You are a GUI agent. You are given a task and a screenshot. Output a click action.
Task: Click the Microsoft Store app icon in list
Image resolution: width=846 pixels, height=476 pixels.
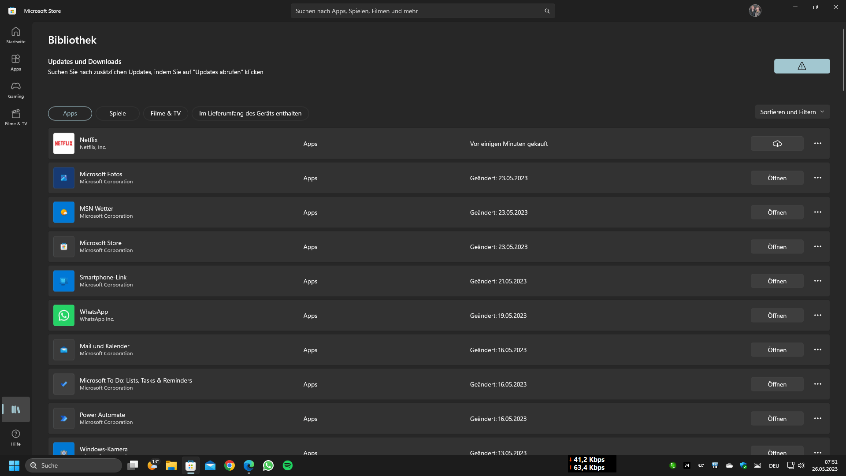64,247
